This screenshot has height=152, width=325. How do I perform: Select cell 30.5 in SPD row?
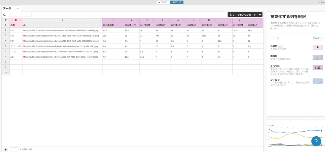(162, 36)
